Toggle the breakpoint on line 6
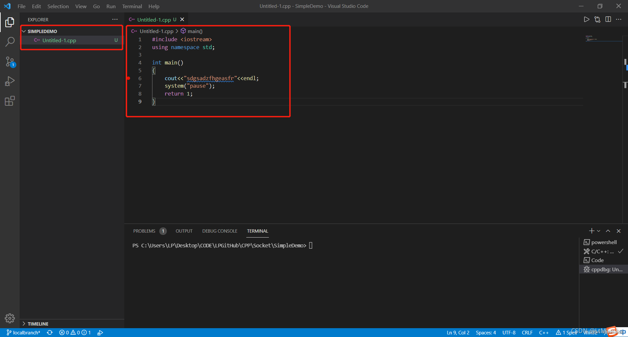 pyautogui.click(x=129, y=78)
